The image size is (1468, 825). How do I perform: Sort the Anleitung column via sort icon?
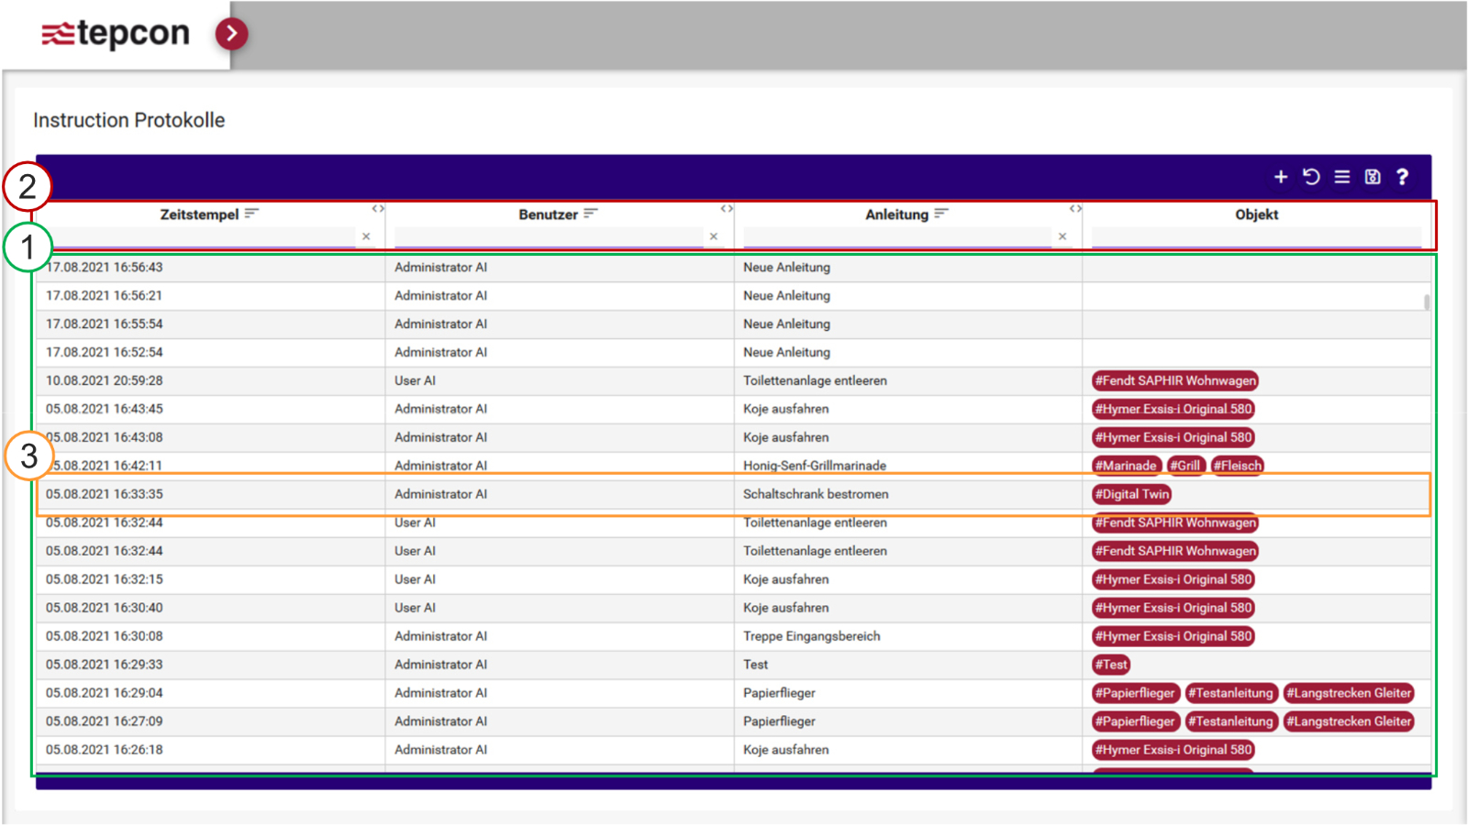click(941, 214)
